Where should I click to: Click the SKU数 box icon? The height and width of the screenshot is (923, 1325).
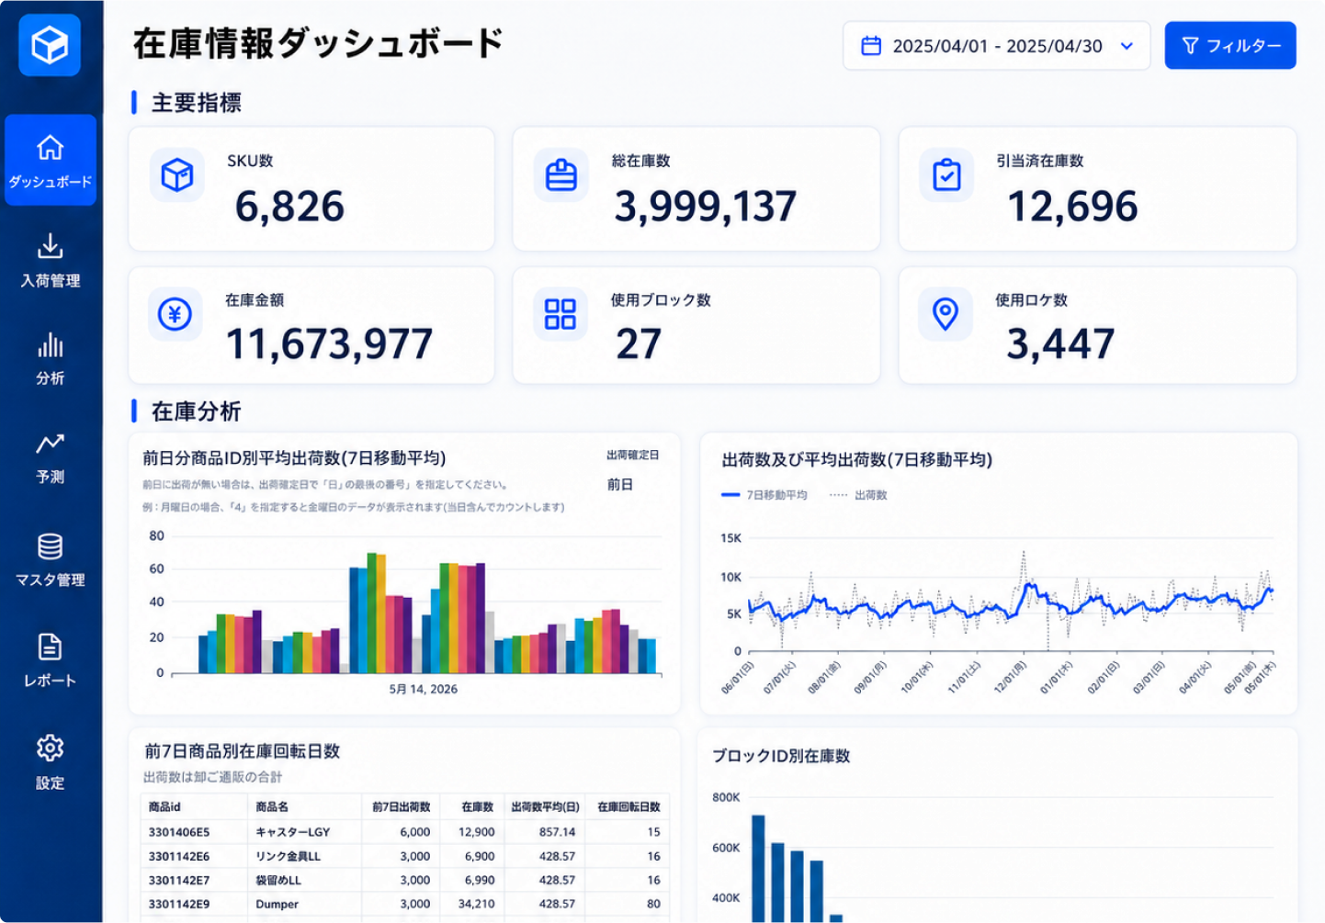pos(177,174)
